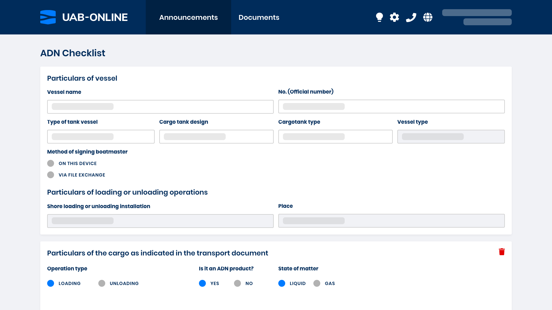This screenshot has width=552, height=310.
Task: Switch to the Documents tab
Action: point(259,17)
